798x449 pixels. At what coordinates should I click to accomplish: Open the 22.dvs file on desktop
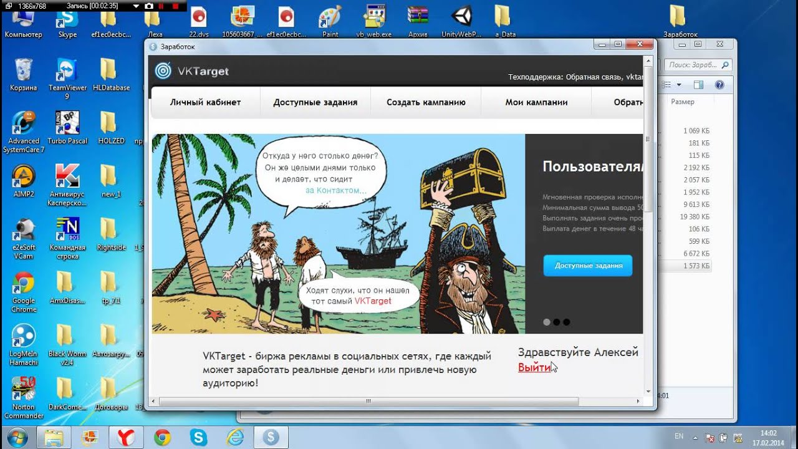pyautogui.click(x=199, y=23)
